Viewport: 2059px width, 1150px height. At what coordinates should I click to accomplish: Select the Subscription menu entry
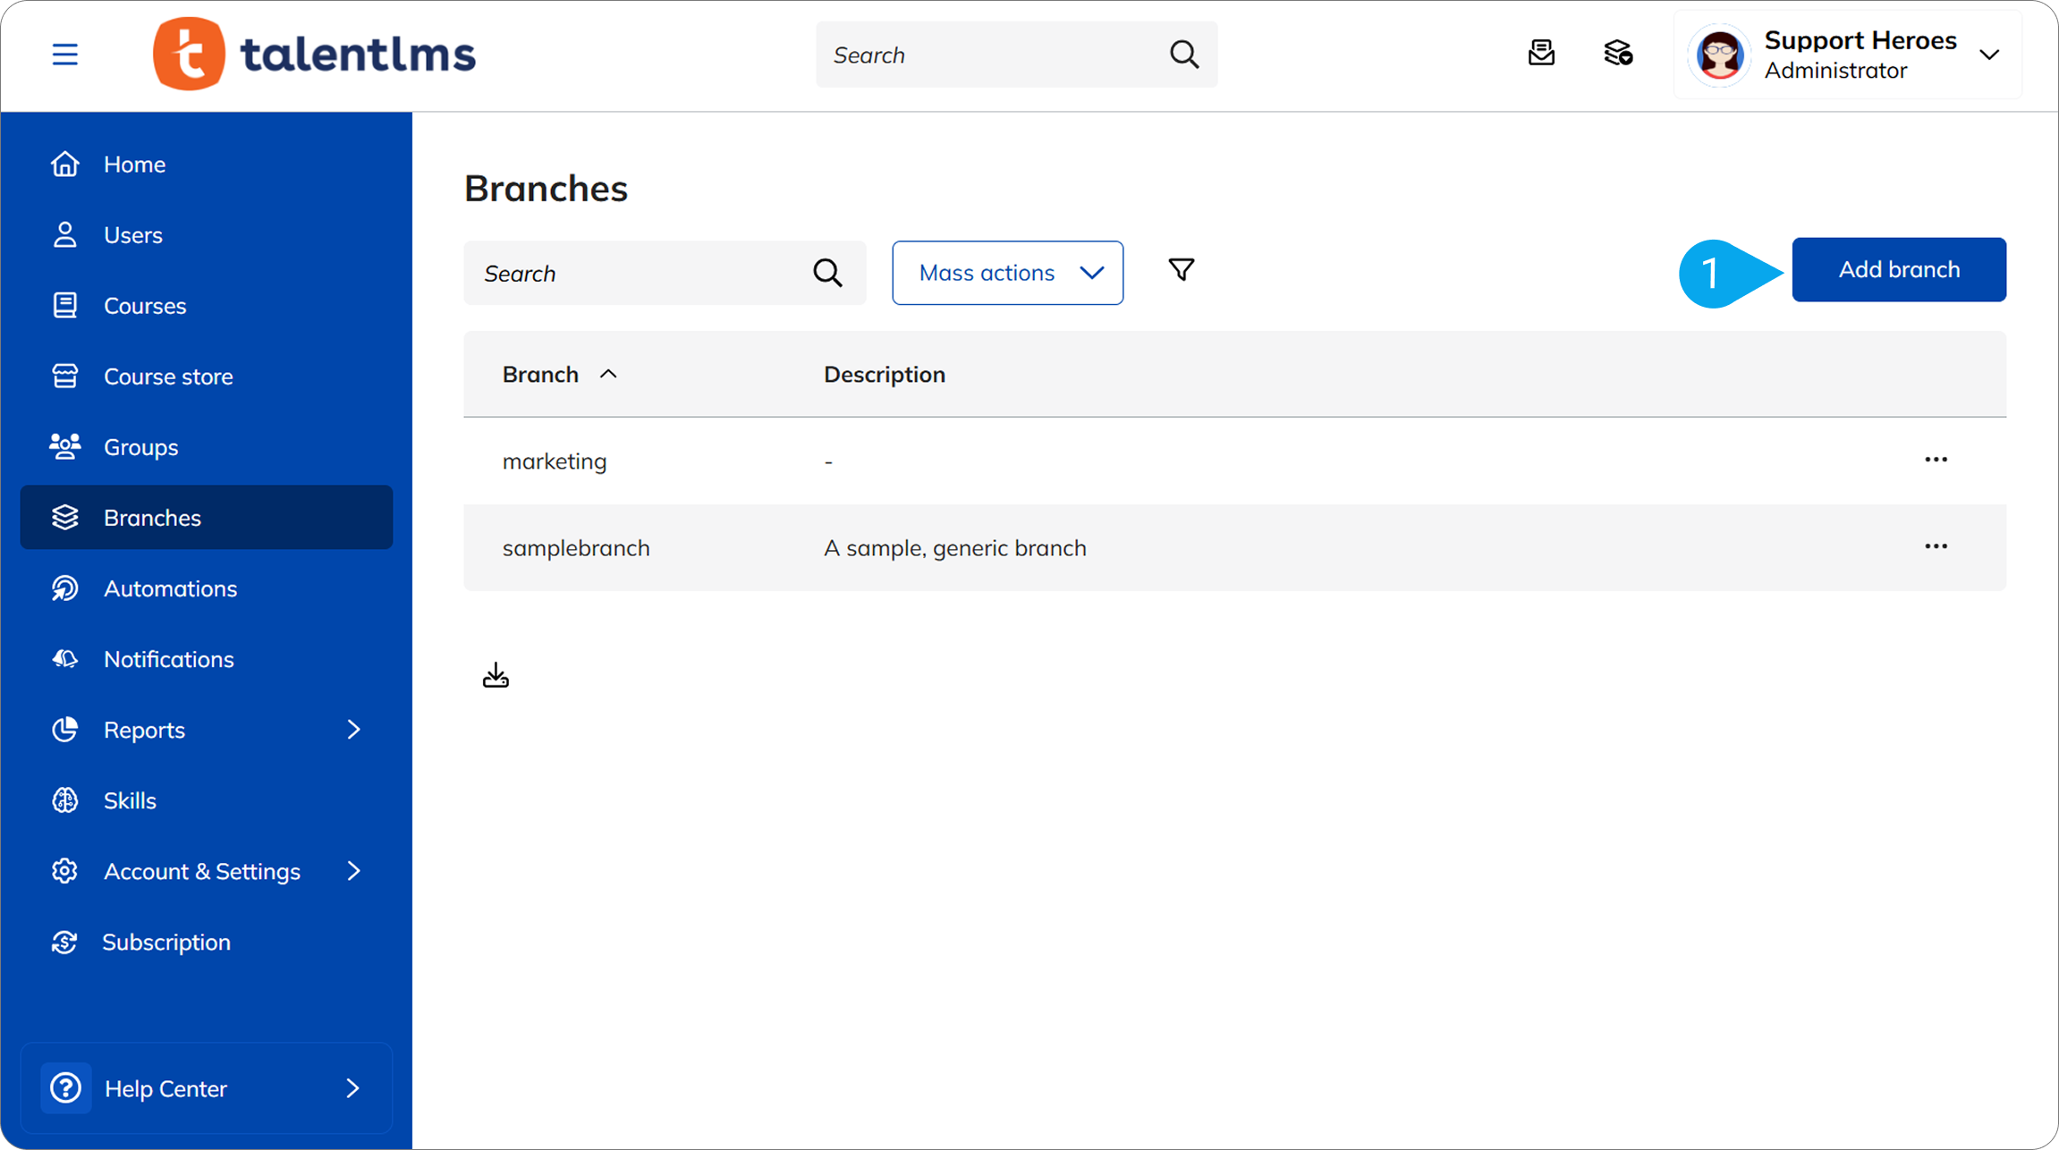pyautogui.click(x=166, y=942)
